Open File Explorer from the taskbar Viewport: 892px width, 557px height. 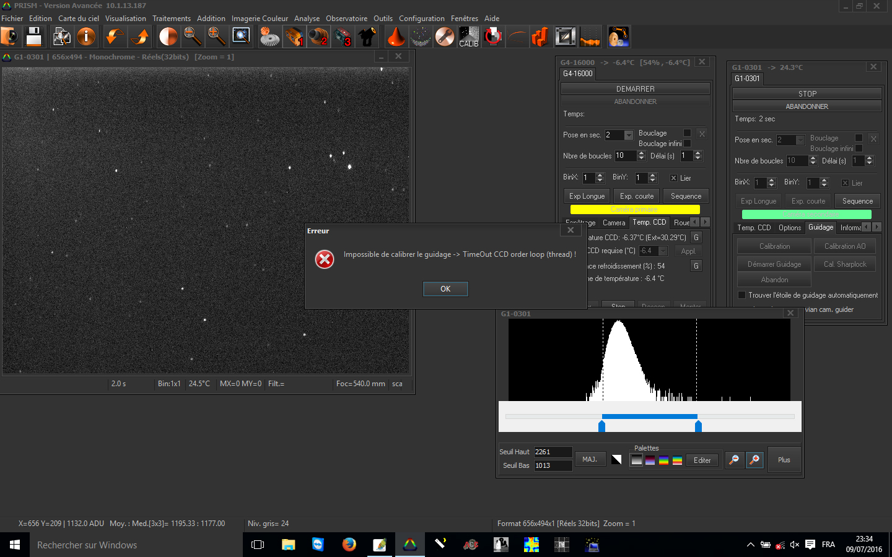[289, 545]
